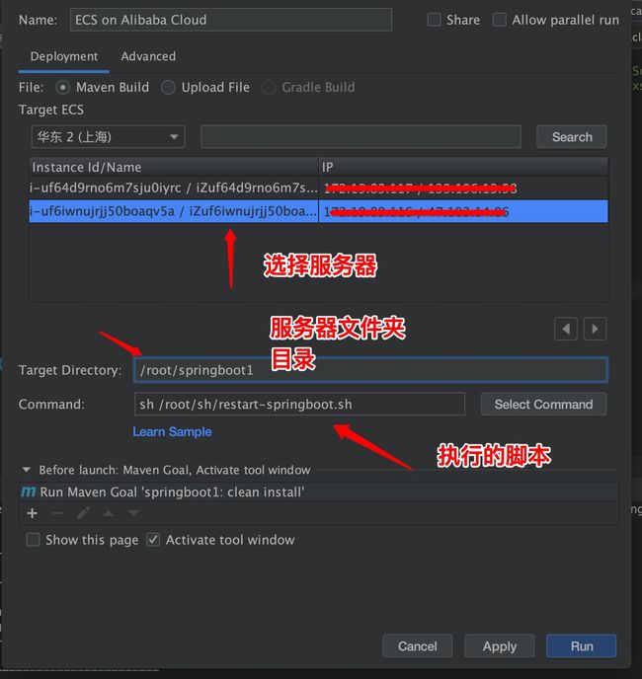Click the Select Command button
This screenshot has width=642, height=679.
pyautogui.click(x=543, y=404)
